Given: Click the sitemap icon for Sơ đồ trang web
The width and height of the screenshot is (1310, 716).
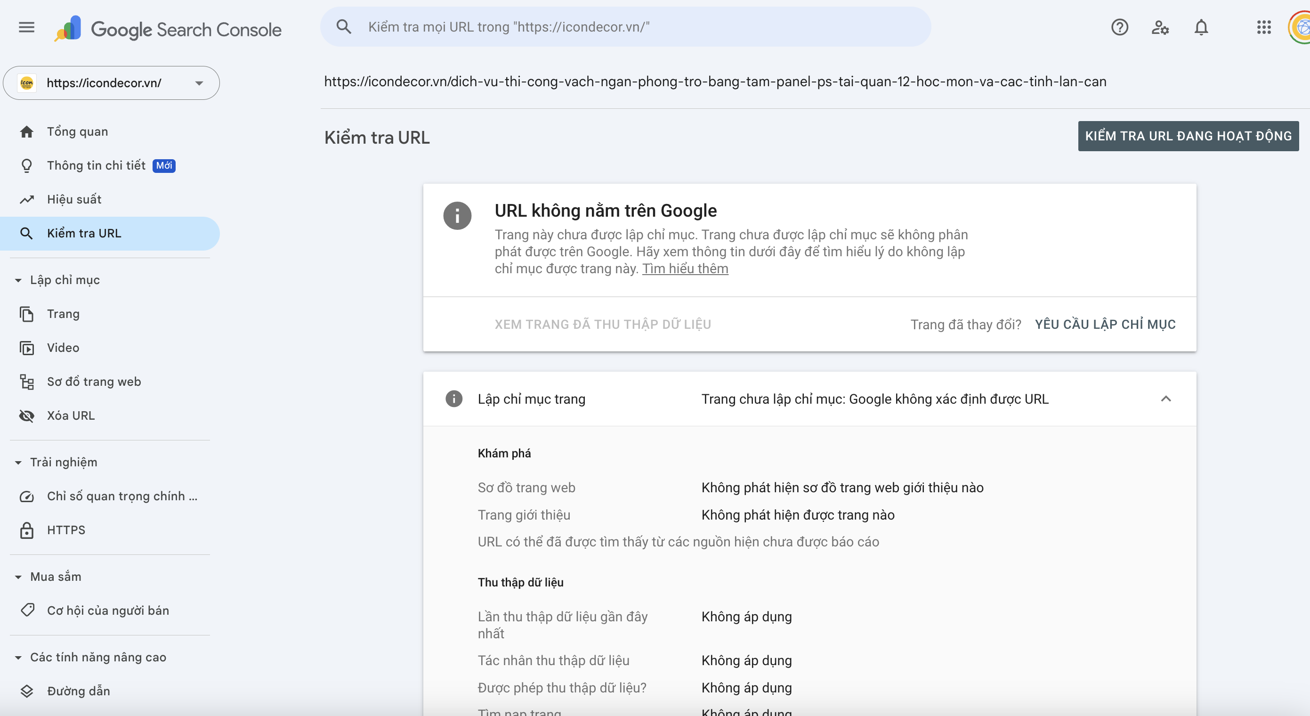Looking at the screenshot, I should pyautogui.click(x=26, y=382).
